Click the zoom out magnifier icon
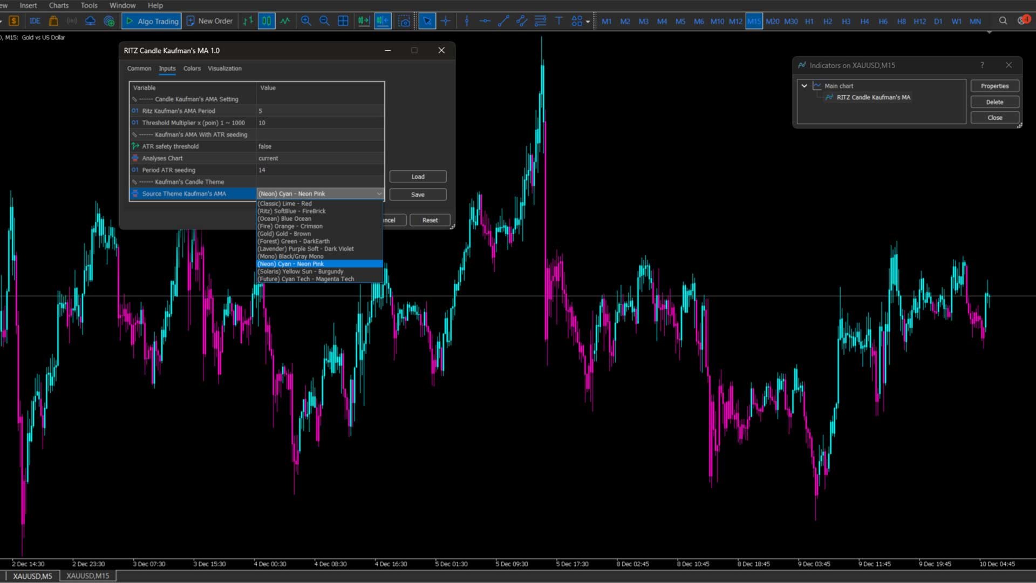This screenshot has width=1036, height=583. pyautogui.click(x=324, y=21)
